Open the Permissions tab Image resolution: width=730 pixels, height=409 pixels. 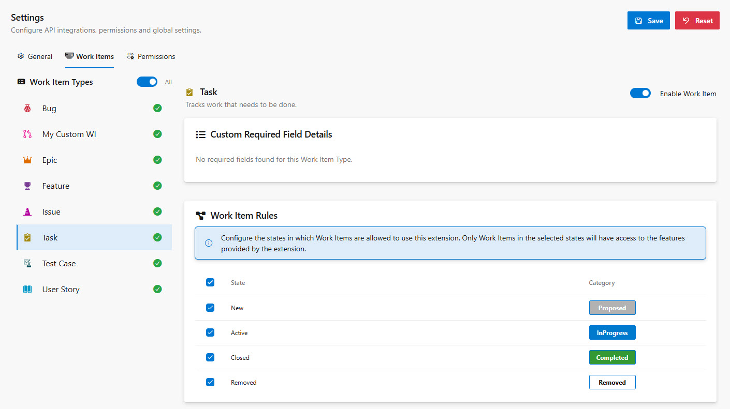coord(151,56)
